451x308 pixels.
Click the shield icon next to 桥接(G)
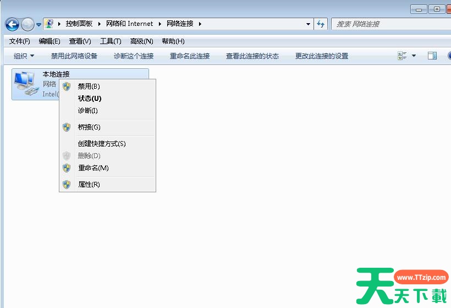pos(67,127)
